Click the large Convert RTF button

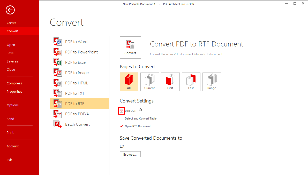point(130,47)
